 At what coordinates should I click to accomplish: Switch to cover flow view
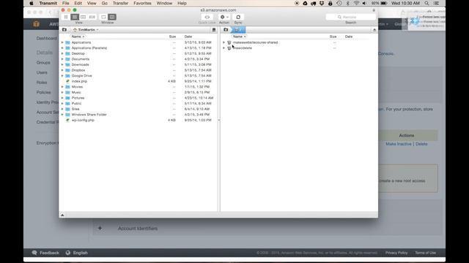pyautogui.click(x=92, y=17)
